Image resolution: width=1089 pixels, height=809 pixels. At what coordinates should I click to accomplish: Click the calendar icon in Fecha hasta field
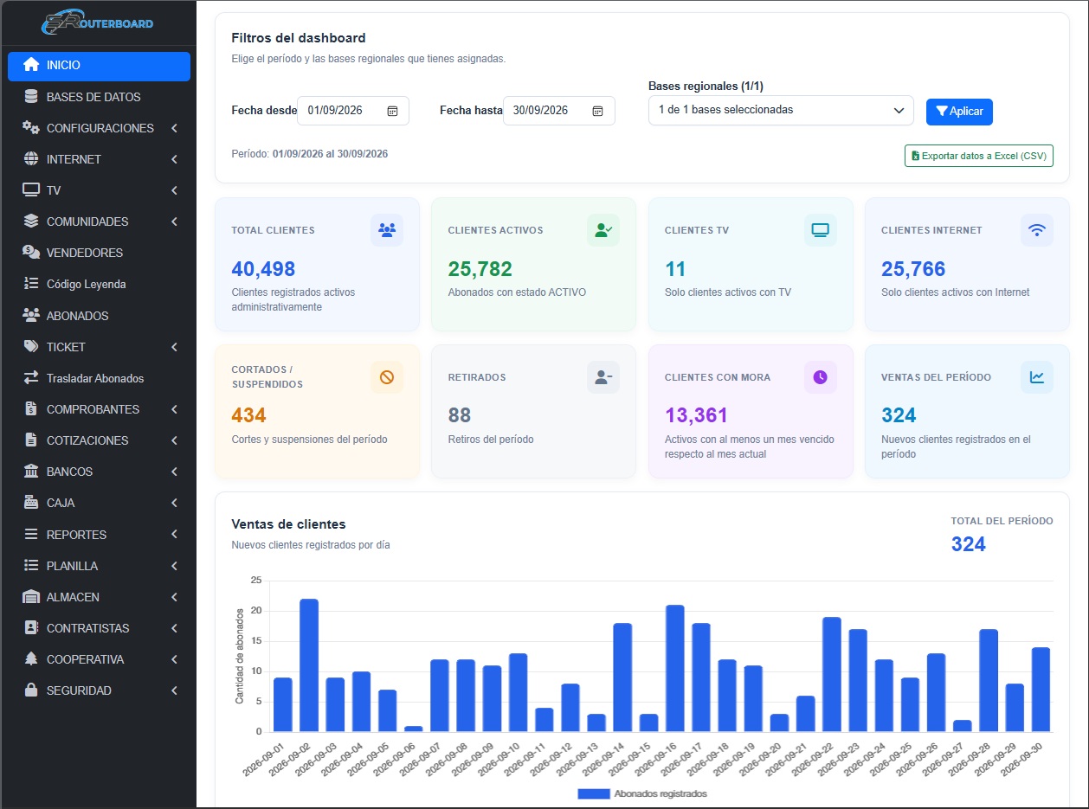(x=597, y=111)
